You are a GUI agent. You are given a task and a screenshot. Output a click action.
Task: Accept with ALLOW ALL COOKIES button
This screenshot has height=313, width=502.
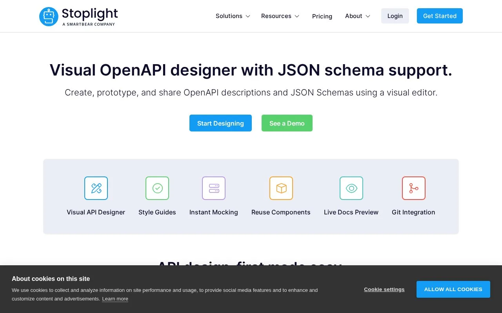pyautogui.click(x=453, y=290)
